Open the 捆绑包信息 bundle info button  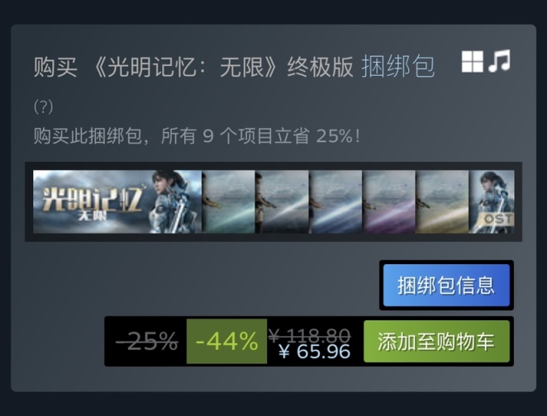click(446, 285)
